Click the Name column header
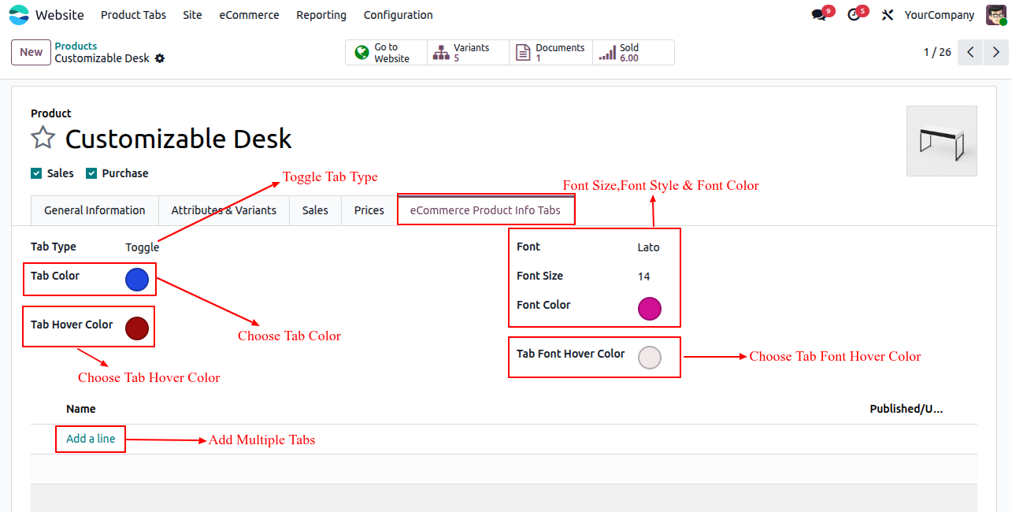The width and height of the screenshot is (1012, 512). (81, 409)
